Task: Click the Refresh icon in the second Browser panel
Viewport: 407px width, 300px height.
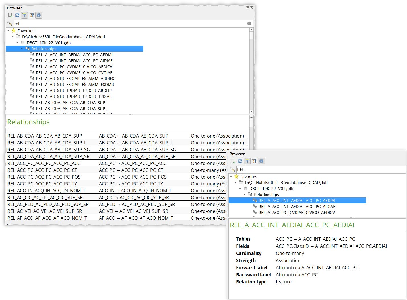Action: coord(240,161)
